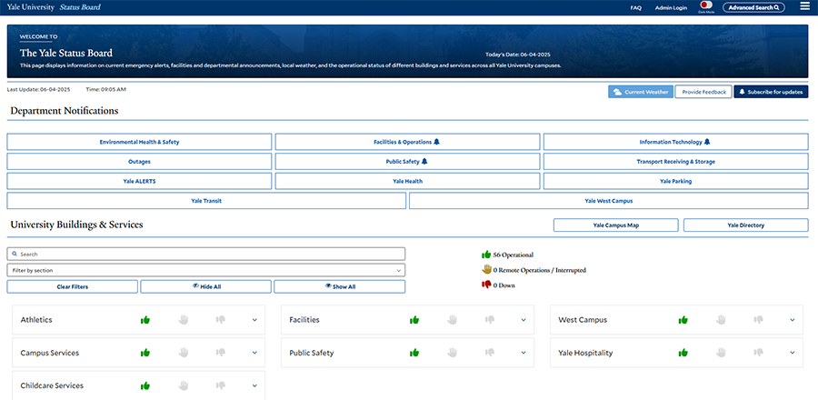
Task: Go to Admin Login
Action: pos(671,8)
